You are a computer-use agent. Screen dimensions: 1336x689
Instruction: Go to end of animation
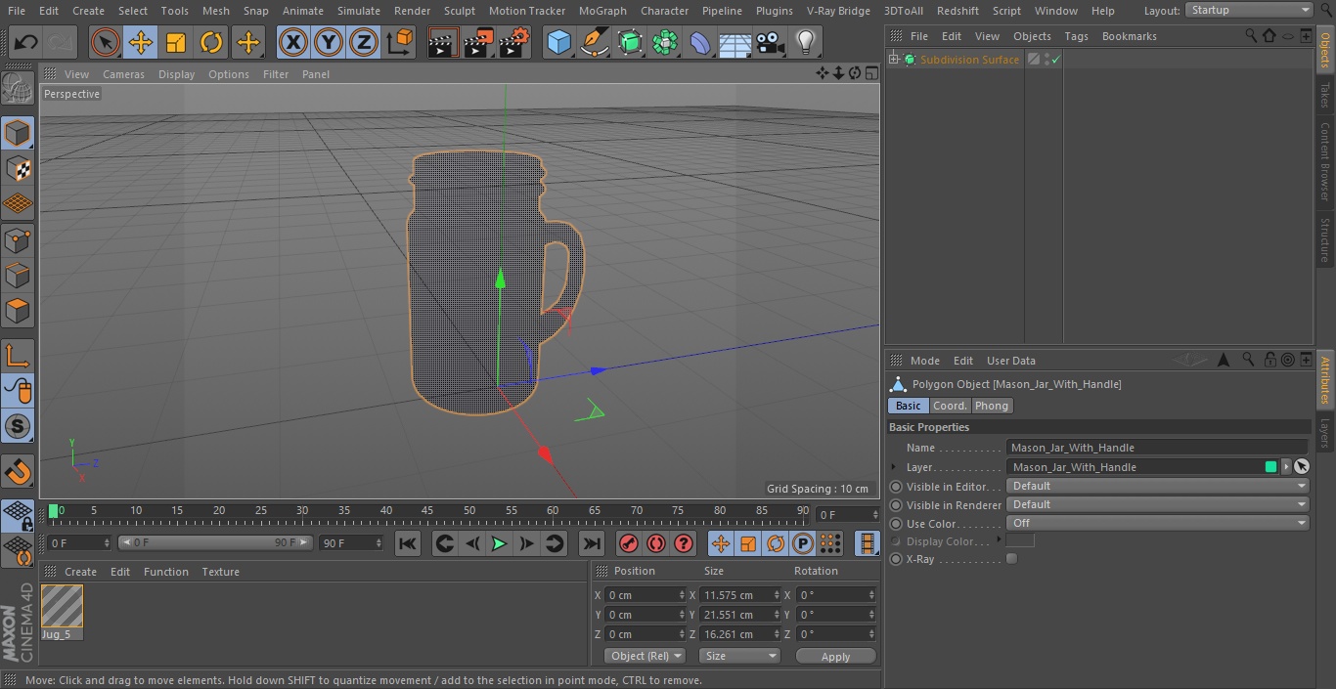click(x=592, y=543)
